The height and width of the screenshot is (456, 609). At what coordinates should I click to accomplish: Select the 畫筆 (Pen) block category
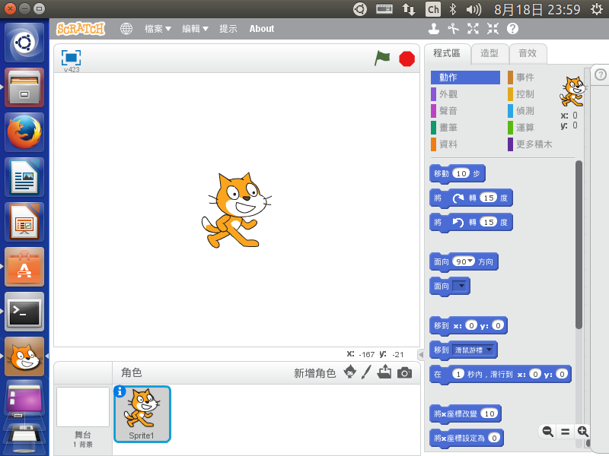465,128
